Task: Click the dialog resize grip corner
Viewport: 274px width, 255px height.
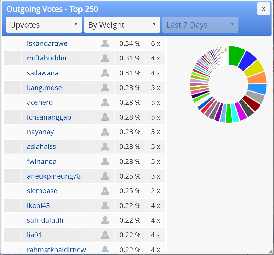Action: [270, 251]
